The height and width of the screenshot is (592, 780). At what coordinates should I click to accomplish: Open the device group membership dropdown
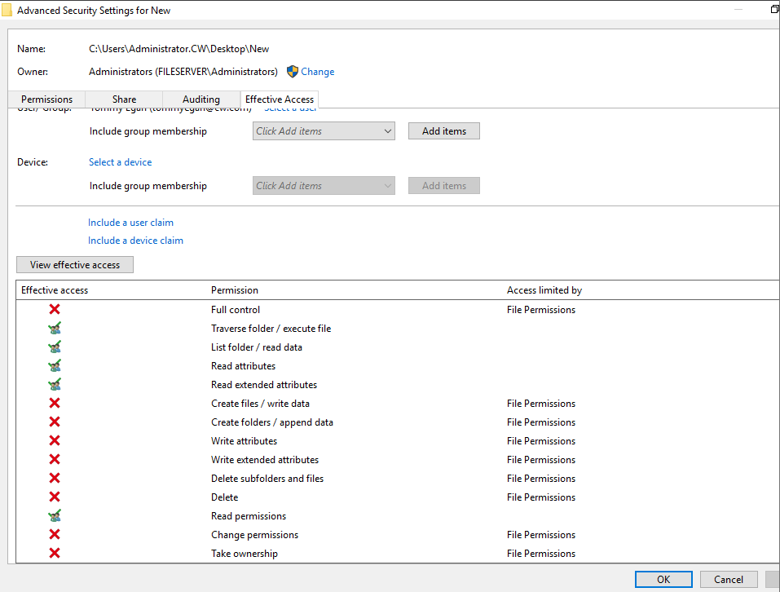pyautogui.click(x=324, y=186)
